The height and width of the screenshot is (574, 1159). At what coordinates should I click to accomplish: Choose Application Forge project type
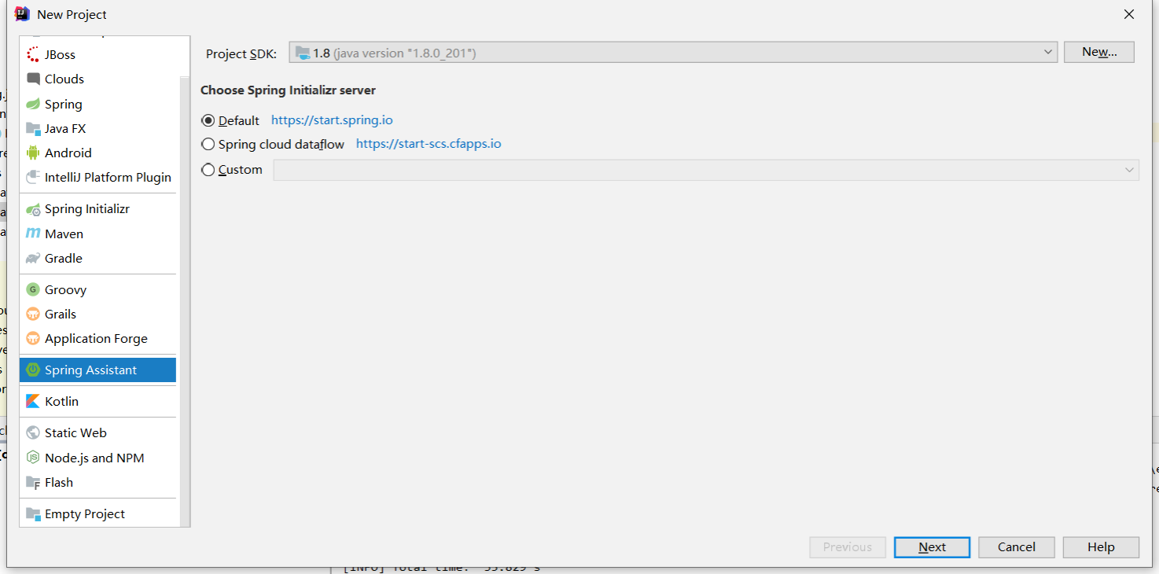[x=98, y=339]
